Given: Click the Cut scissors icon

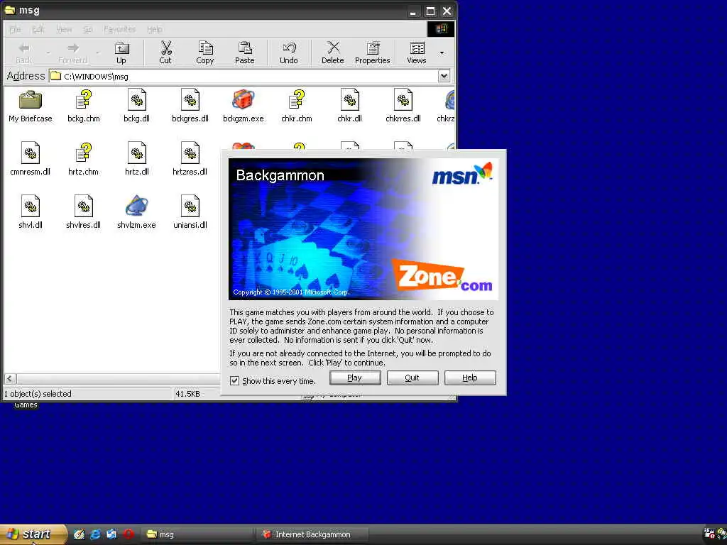Looking at the screenshot, I should click(165, 53).
